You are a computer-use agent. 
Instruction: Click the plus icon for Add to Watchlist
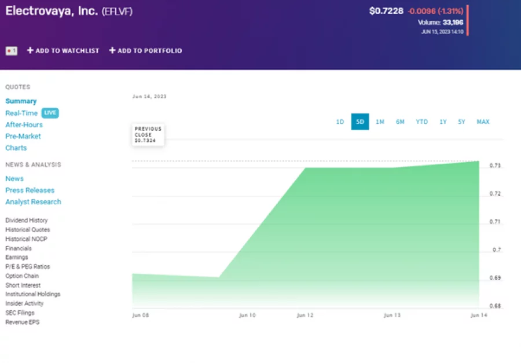[x=30, y=51]
